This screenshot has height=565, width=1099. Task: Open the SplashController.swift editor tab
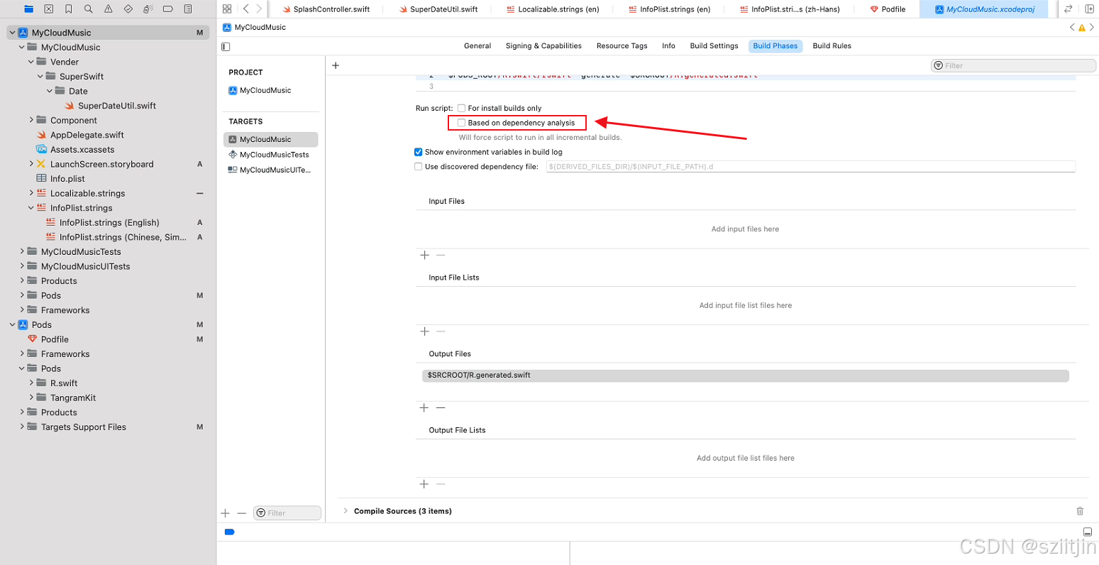click(x=326, y=9)
